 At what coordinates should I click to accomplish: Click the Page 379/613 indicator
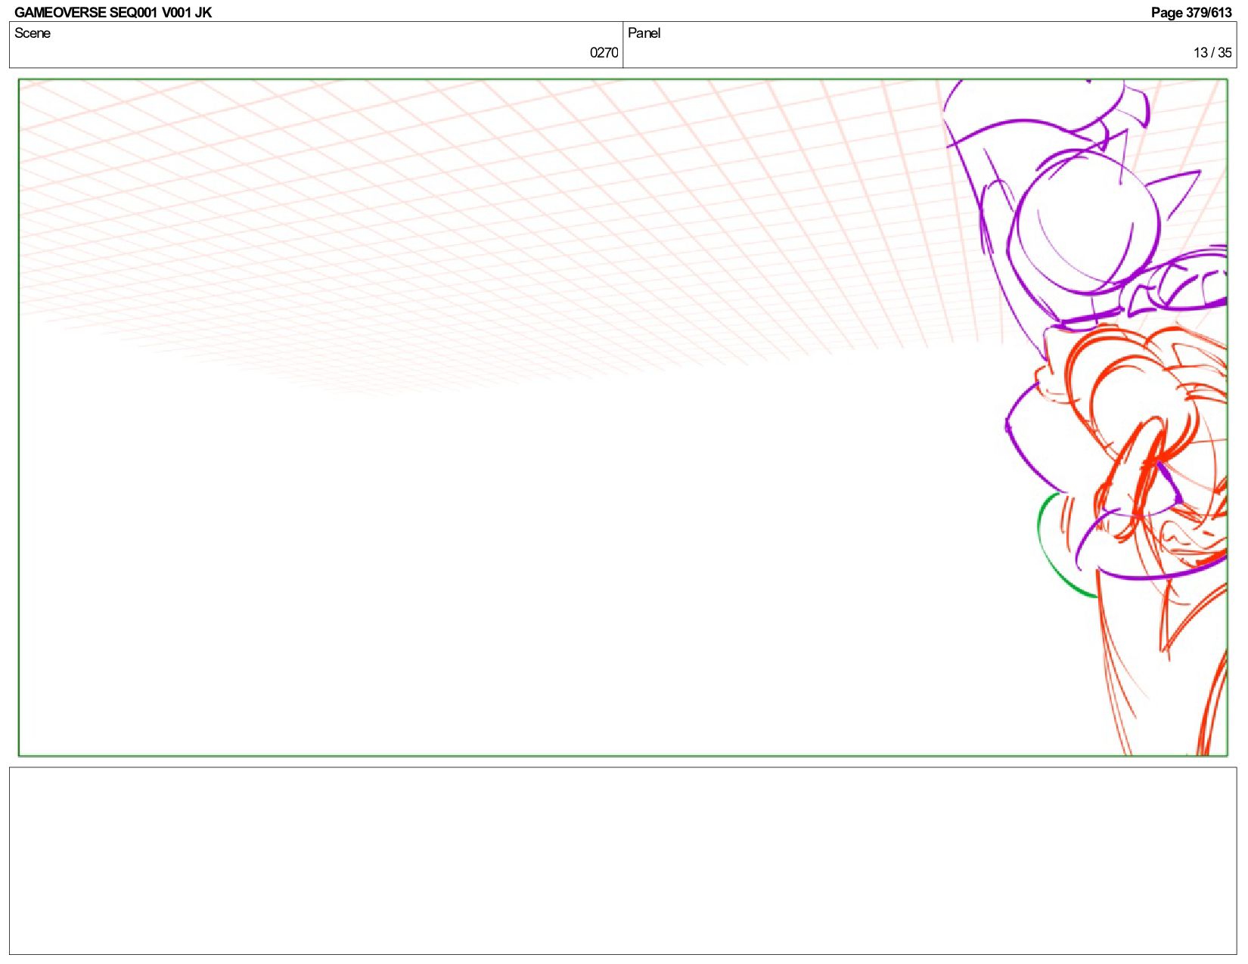coord(1191,12)
